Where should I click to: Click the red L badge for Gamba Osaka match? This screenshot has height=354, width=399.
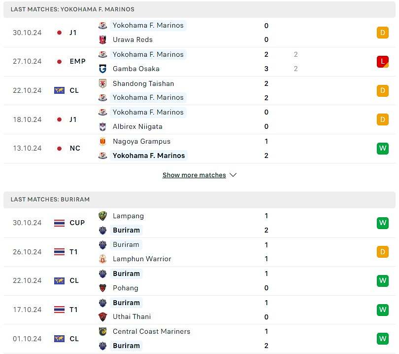pyautogui.click(x=382, y=61)
